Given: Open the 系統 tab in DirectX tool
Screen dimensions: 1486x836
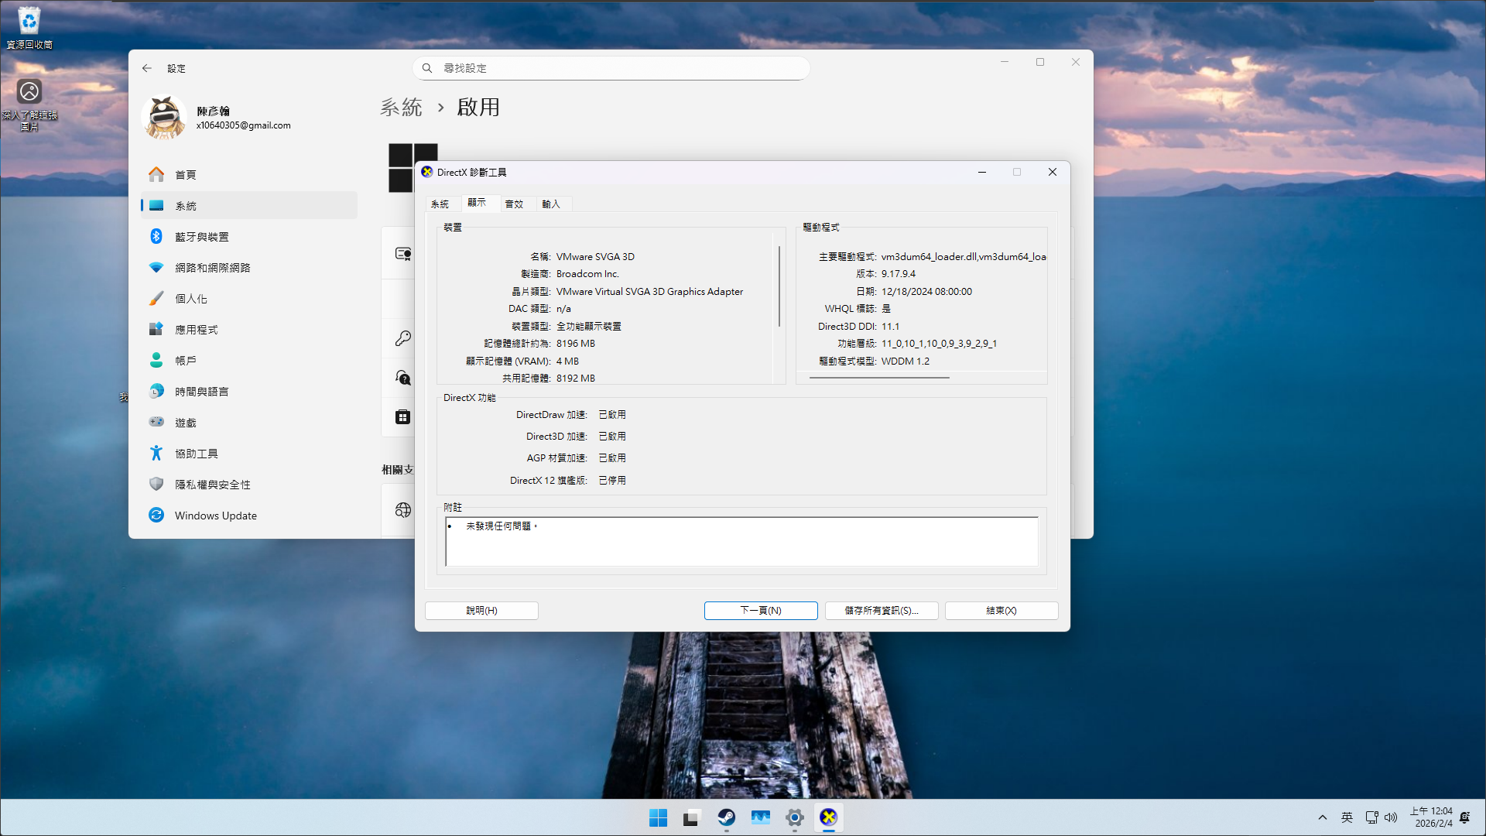Looking at the screenshot, I should (x=440, y=204).
